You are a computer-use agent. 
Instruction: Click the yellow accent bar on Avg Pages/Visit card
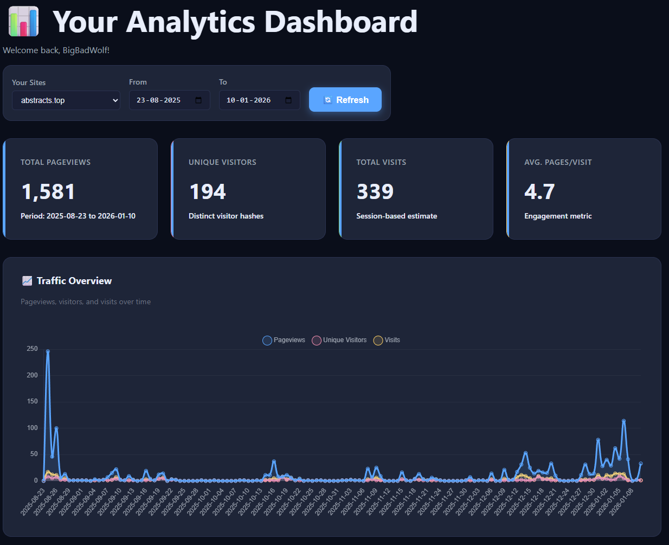pos(508,189)
